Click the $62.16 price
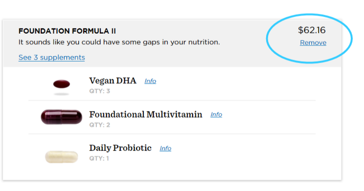Screen dimensions: 364x191 [312, 30]
